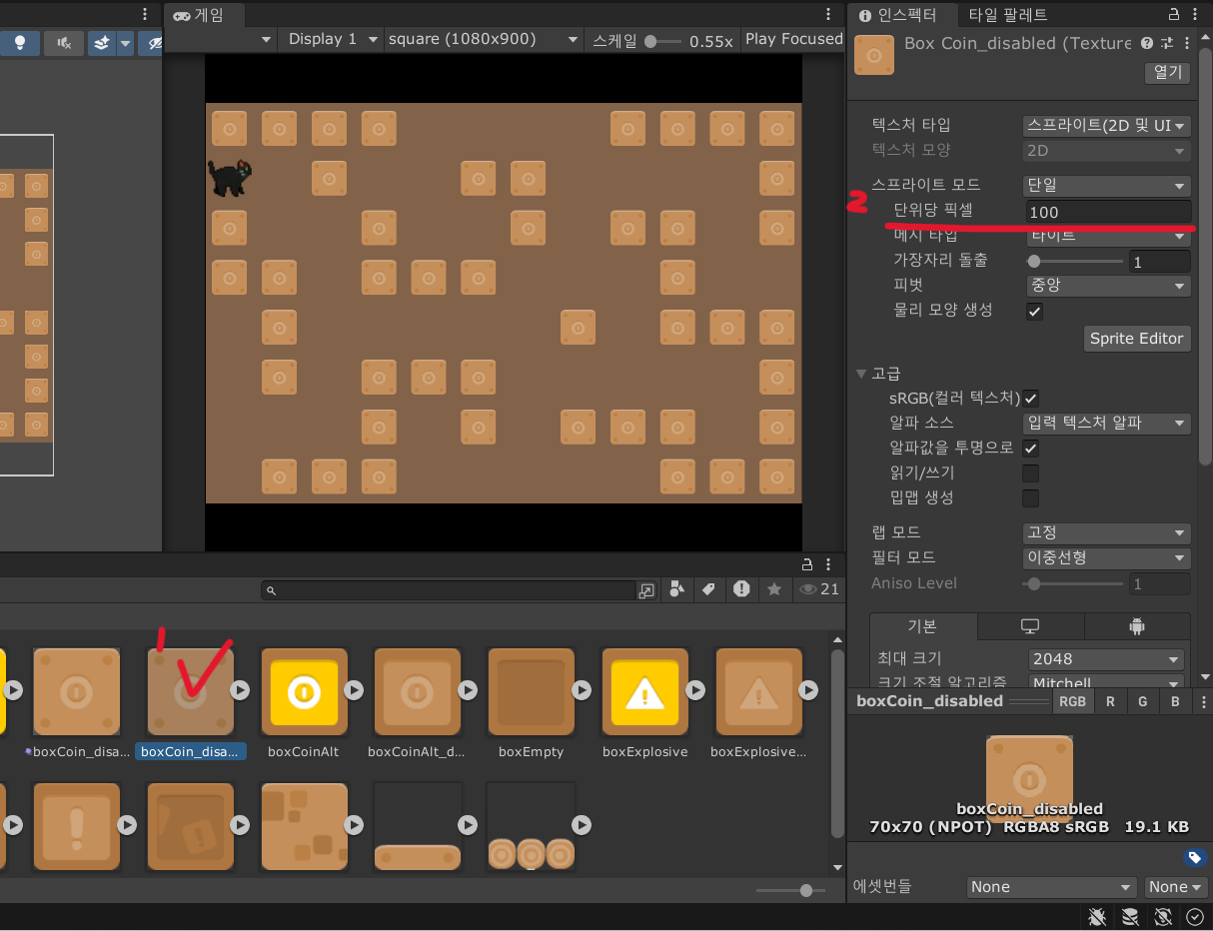Select the standalone PC platform tab
Image resolution: width=1213 pixels, height=931 pixels.
click(x=1030, y=626)
